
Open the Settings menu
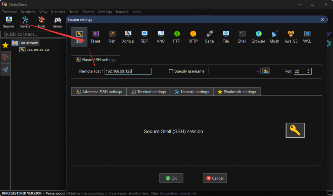[105, 12]
